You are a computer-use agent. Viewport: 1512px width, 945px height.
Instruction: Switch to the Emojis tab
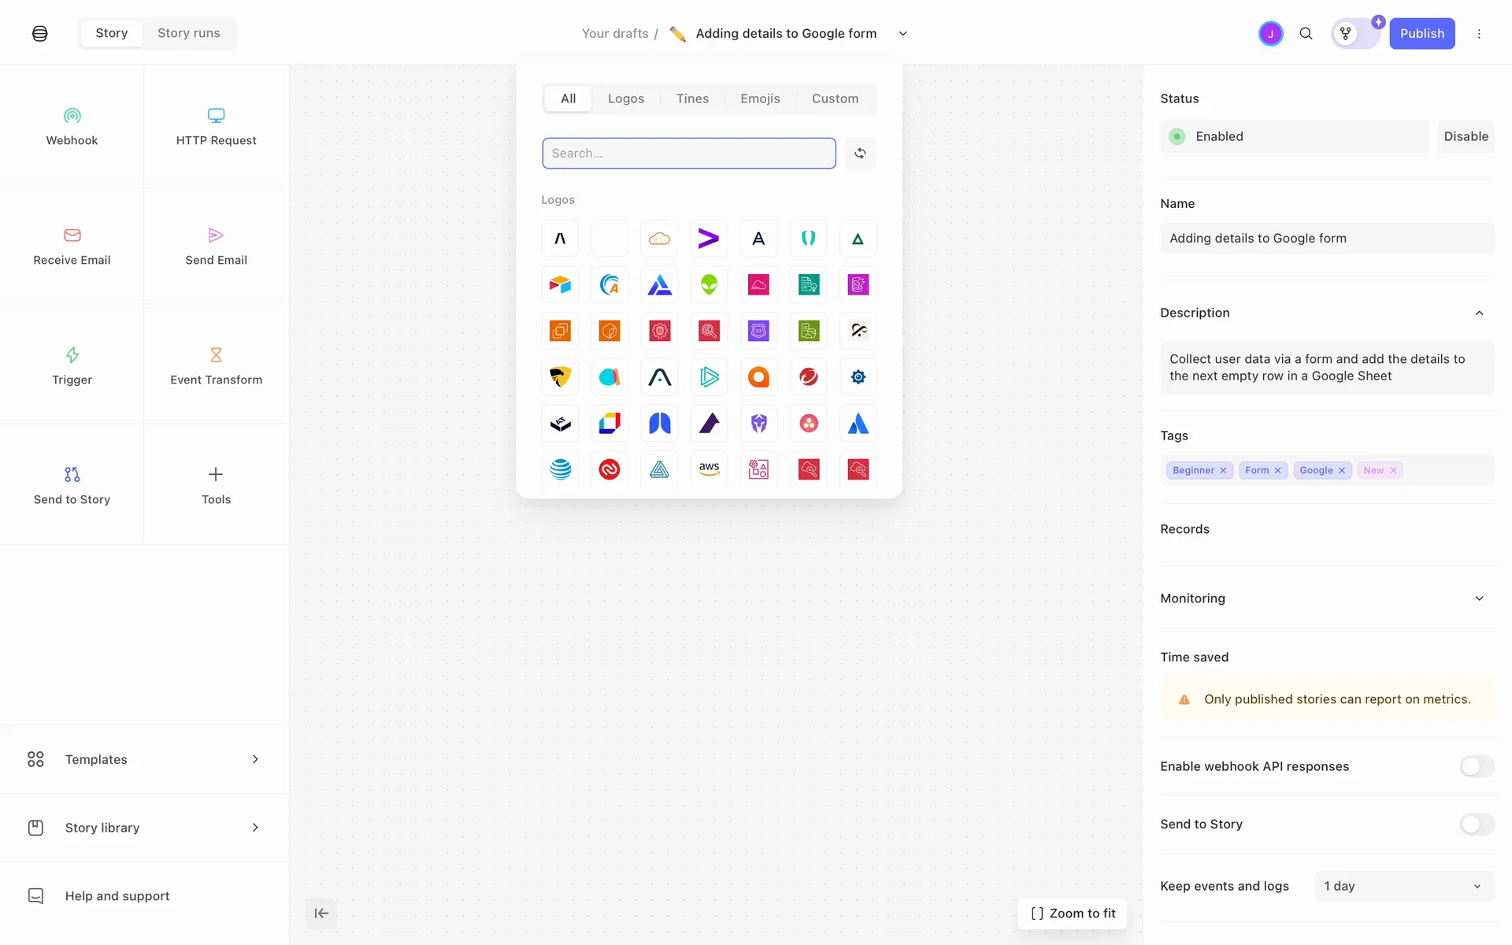click(759, 98)
